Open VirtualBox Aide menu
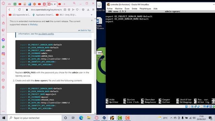The image size is (215, 121). (x=155, y=8)
